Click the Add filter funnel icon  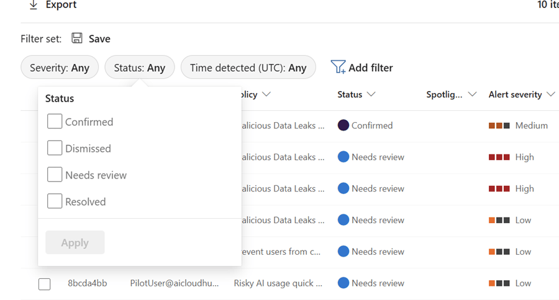tap(338, 68)
